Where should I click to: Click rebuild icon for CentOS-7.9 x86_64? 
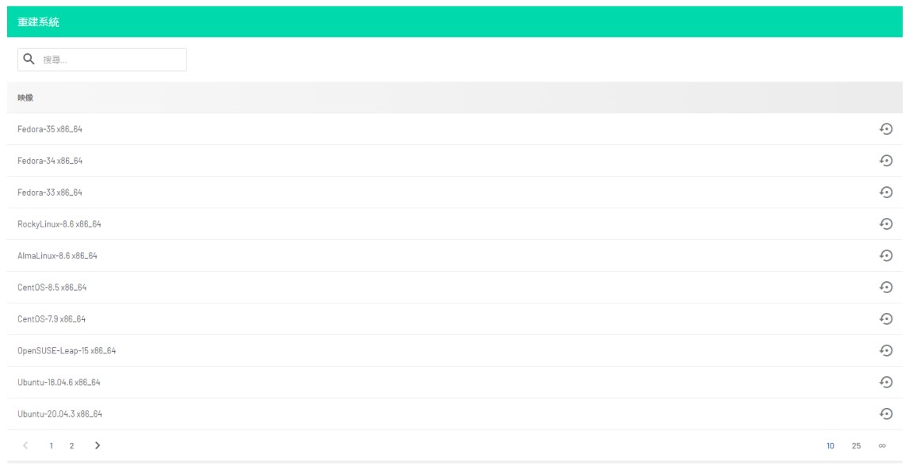point(887,319)
